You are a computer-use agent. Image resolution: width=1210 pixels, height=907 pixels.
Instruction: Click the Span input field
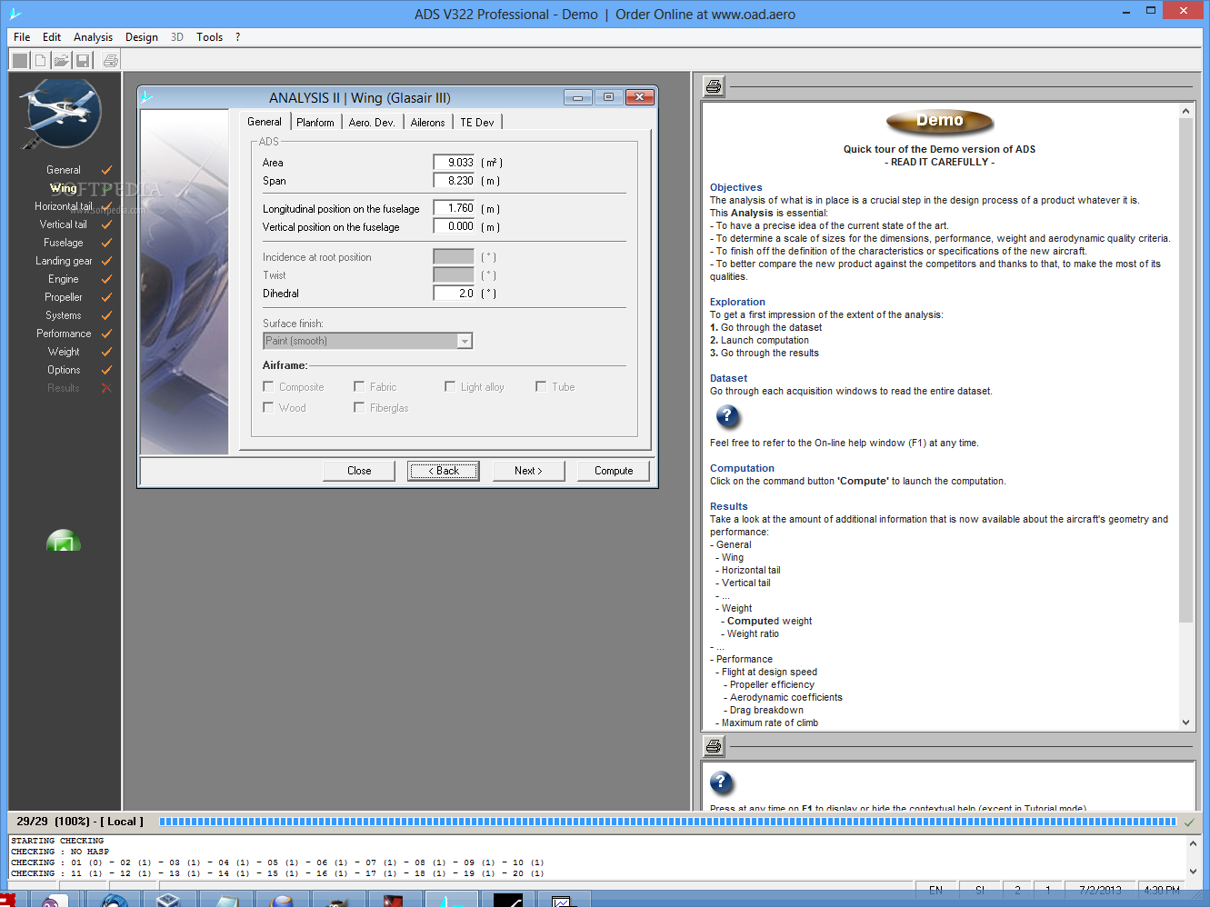(455, 181)
